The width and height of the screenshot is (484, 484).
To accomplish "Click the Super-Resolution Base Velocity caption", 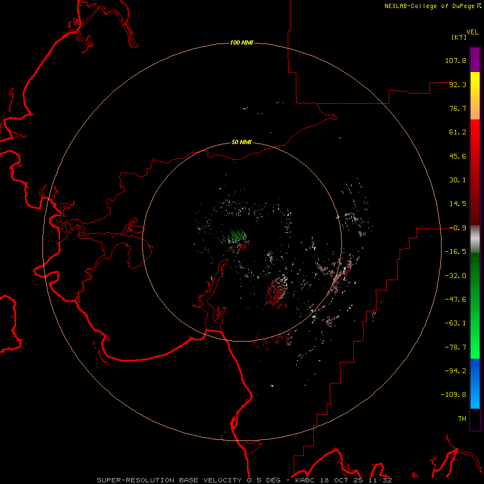I will tap(244, 480).
